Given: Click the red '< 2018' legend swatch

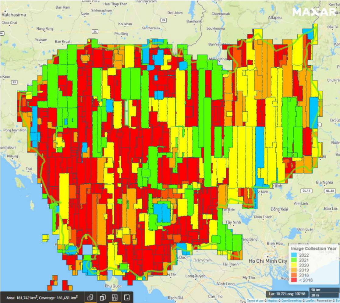Looking at the screenshot, I should tap(294, 280).
